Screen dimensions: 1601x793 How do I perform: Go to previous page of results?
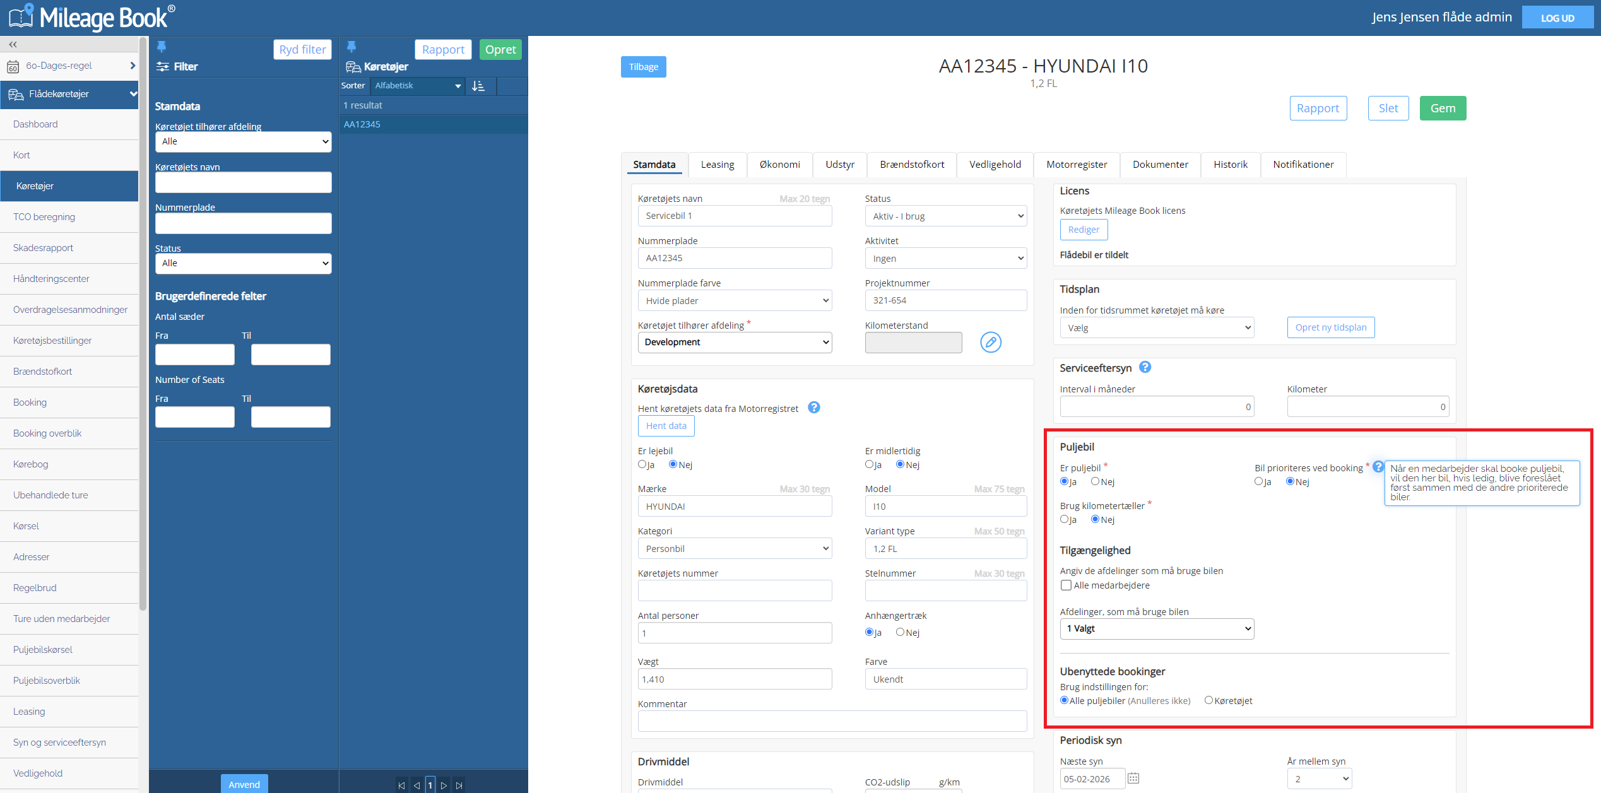tap(416, 785)
